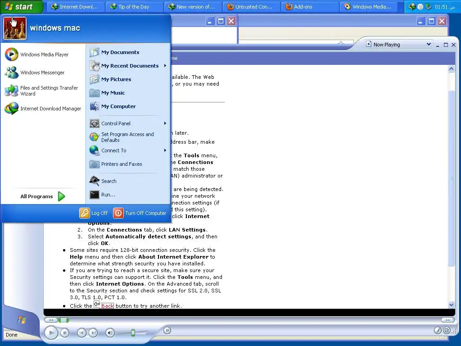
Task: Stop playback in Media Player
Action: point(65,333)
